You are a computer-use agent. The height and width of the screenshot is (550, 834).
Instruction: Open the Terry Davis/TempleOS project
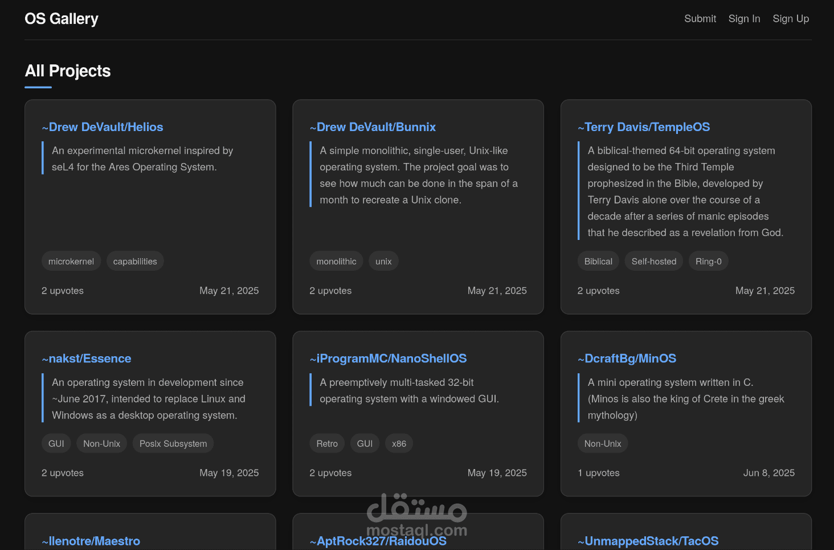(x=644, y=127)
